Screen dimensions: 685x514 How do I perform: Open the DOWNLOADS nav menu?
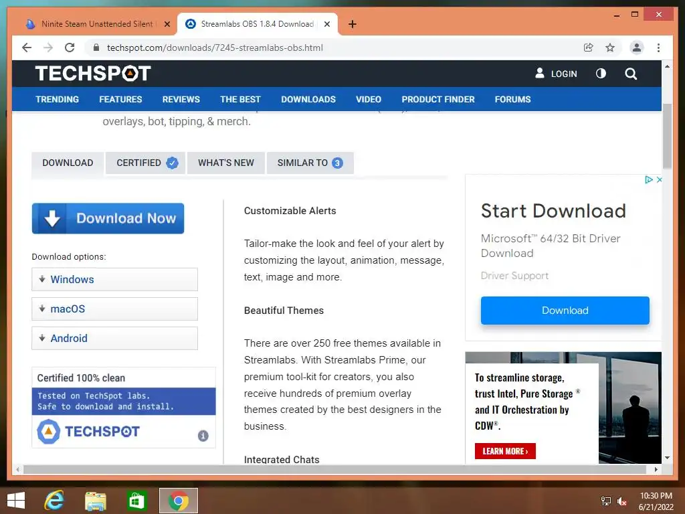(x=308, y=99)
